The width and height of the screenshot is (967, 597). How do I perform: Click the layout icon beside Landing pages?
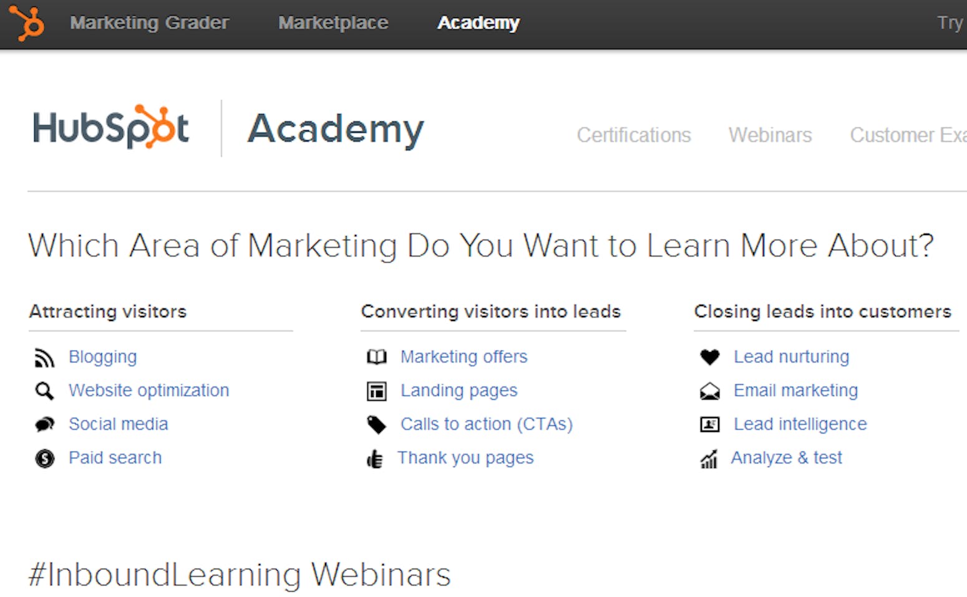pyautogui.click(x=377, y=391)
